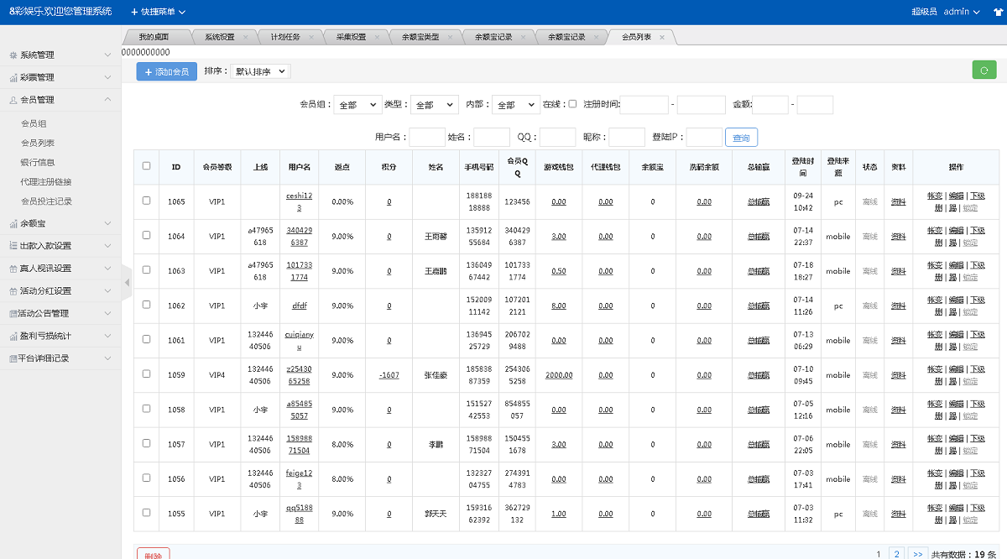Open the 排序 默认排序 dropdown

pos(260,71)
